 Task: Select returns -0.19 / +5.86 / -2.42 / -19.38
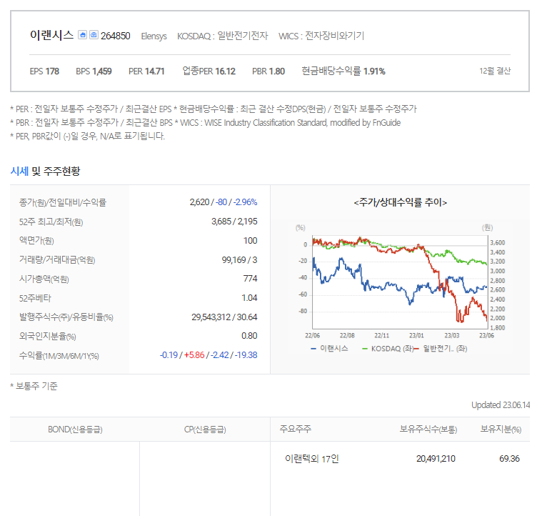pyautogui.click(x=209, y=355)
